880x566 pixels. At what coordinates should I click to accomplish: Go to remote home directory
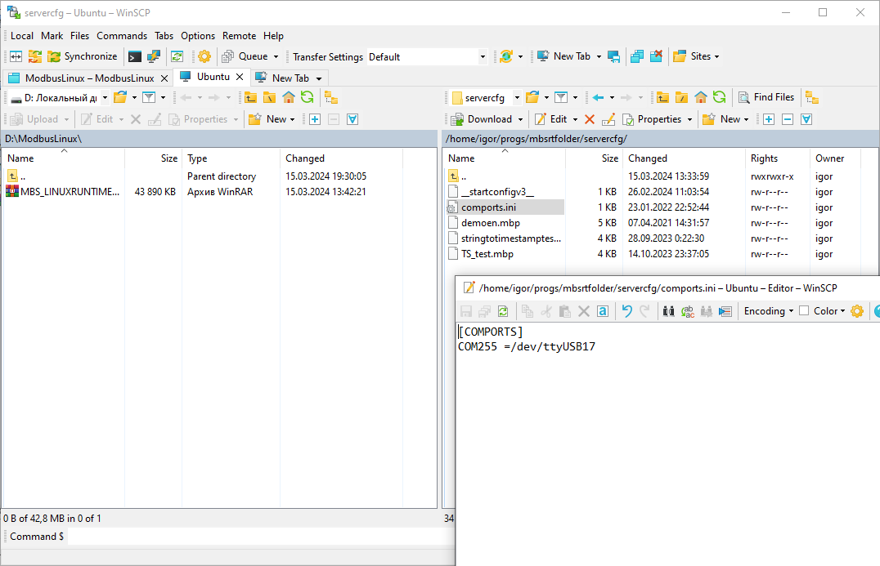701,97
